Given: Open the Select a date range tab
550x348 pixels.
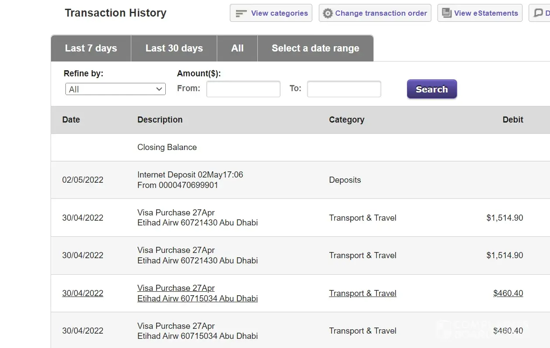Looking at the screenshot, I should click(315, 48).
